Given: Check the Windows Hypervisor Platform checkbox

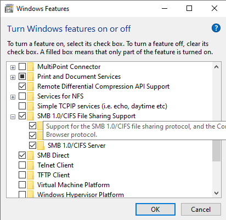Looking at the screenshot, I should pyautogui.click(x=22, y=194).
